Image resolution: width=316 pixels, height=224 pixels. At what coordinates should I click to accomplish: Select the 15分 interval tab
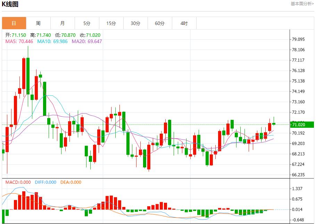pyautogui.click(x=111, y=23)
